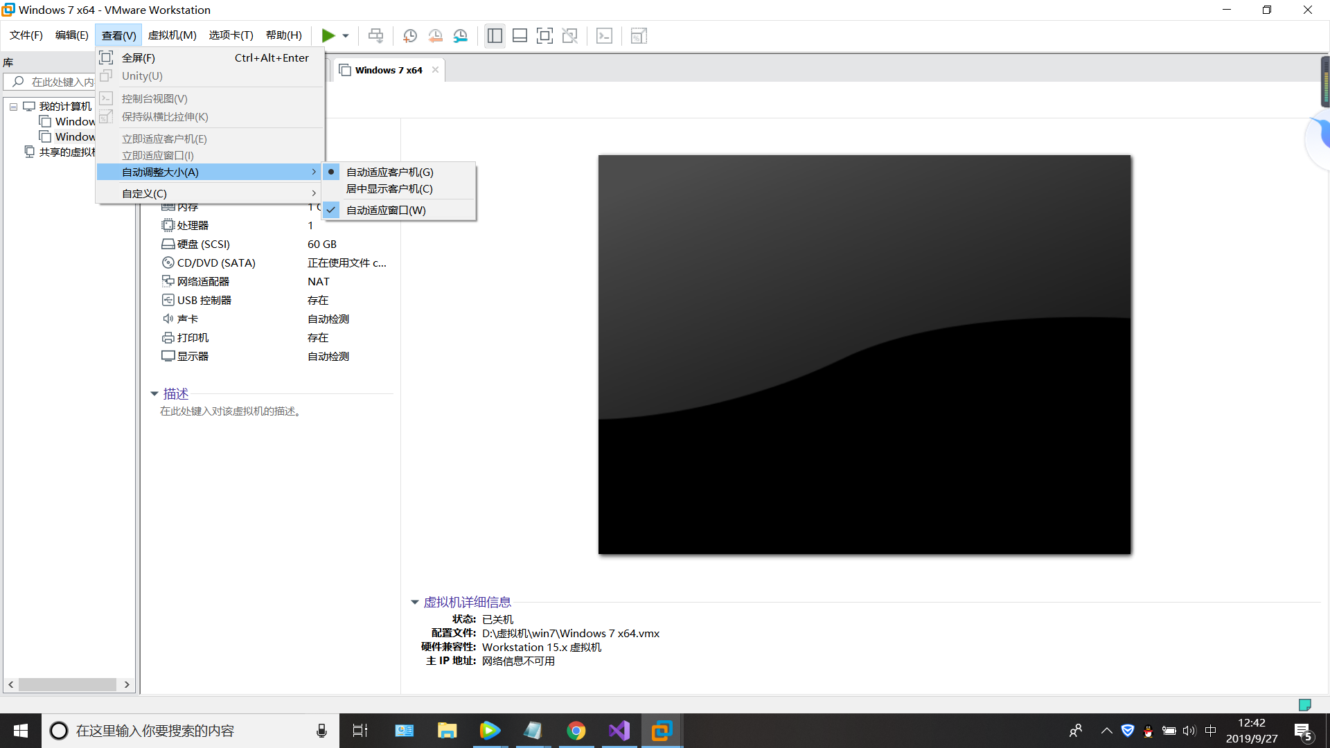Viewport: 1330px width, 748px height.
Task: Click the volume speaker tray icon
Action: (x=1189, y=731)
